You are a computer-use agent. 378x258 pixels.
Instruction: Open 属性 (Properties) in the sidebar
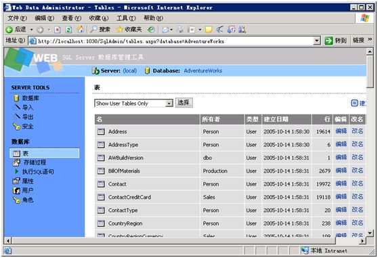click(x=28, y=181)
